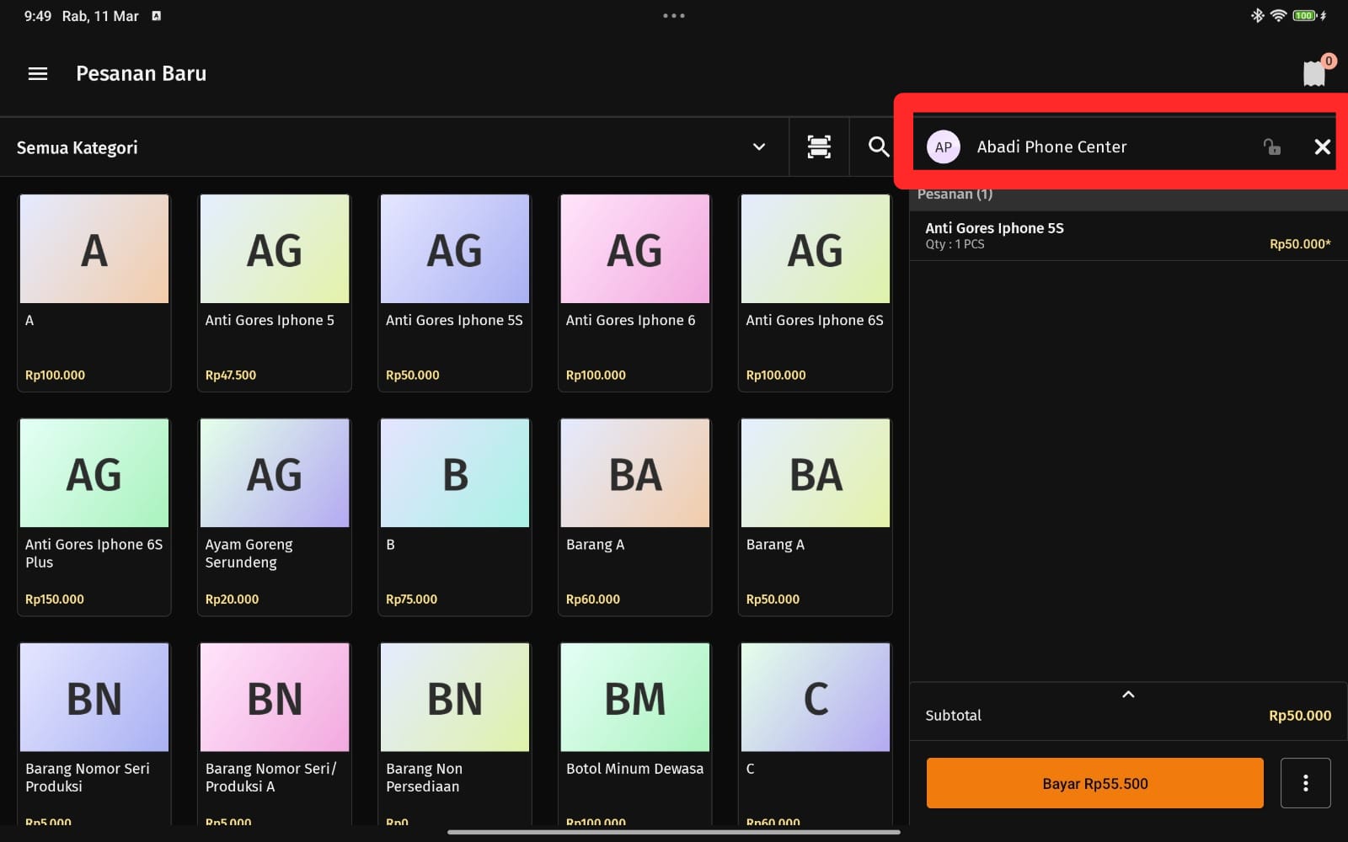Open product search magnifier icon
Screen dimensions: 1348x842
[x=879, y=147]
